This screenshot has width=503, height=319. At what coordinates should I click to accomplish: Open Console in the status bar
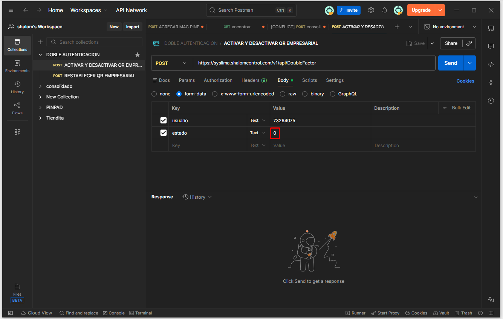(114, 313)
